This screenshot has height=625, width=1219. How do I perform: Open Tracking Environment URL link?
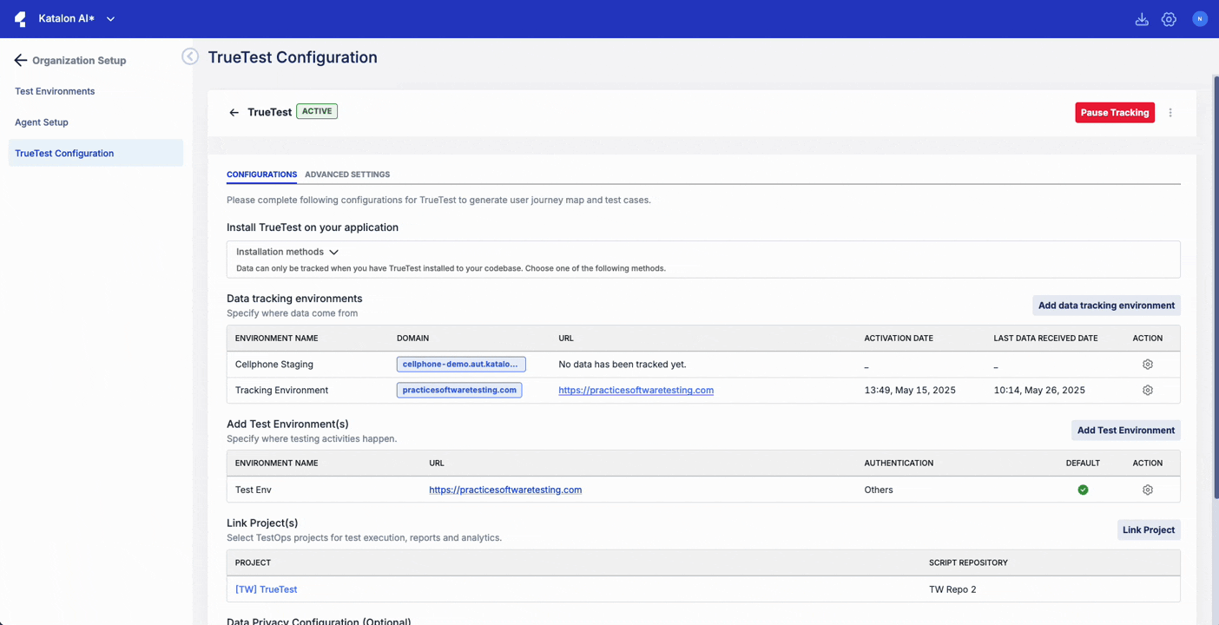point(636,391)
